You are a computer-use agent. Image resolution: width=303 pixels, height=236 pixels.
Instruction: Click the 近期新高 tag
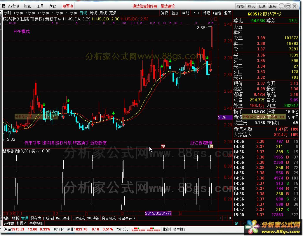[x=98, y=143]
